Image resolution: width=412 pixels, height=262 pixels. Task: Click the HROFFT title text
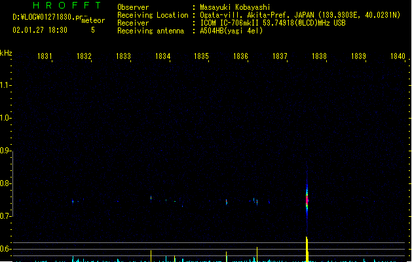[67, 5]
